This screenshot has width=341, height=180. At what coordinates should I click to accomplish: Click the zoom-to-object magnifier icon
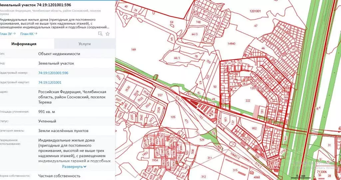[100, 34]
